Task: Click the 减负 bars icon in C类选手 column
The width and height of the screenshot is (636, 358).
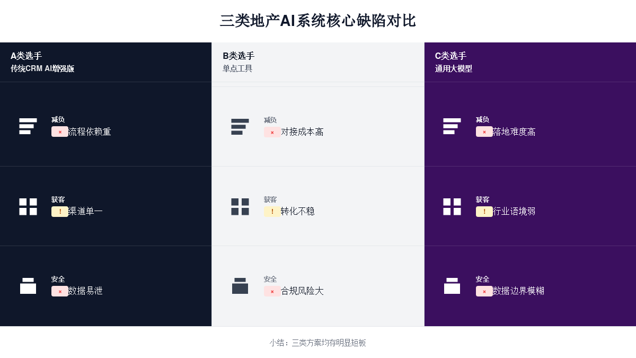Action: tap(452, 126)
